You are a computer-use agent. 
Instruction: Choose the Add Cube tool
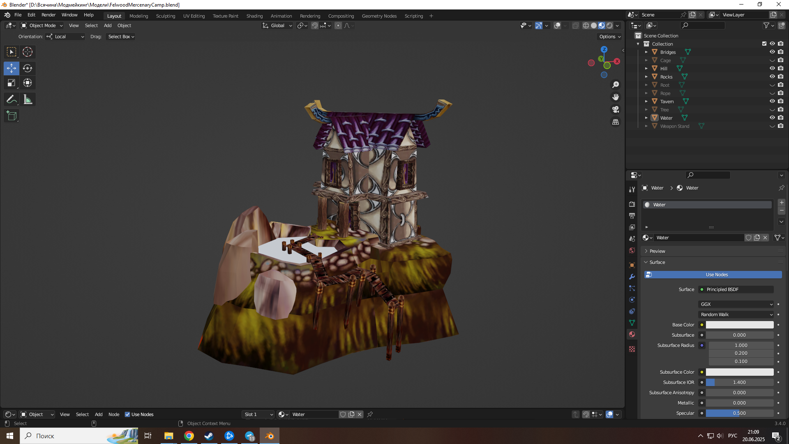[12, 116]
